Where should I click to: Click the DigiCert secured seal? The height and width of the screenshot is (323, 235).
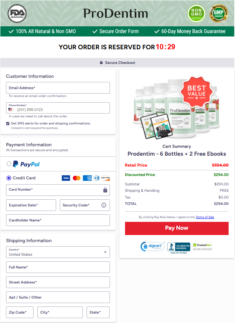point(153,246)
